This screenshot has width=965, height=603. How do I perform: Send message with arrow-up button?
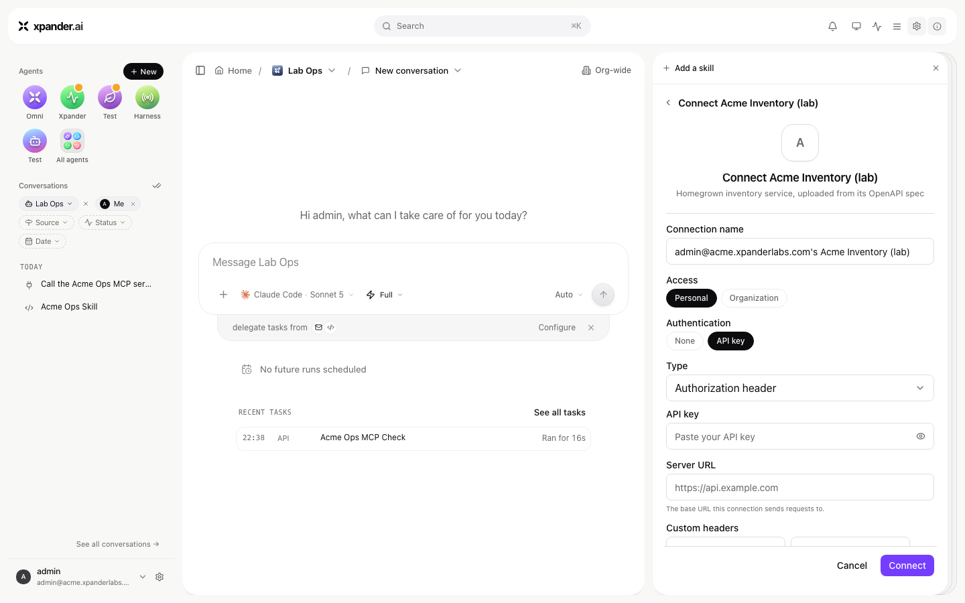point(603,295)
